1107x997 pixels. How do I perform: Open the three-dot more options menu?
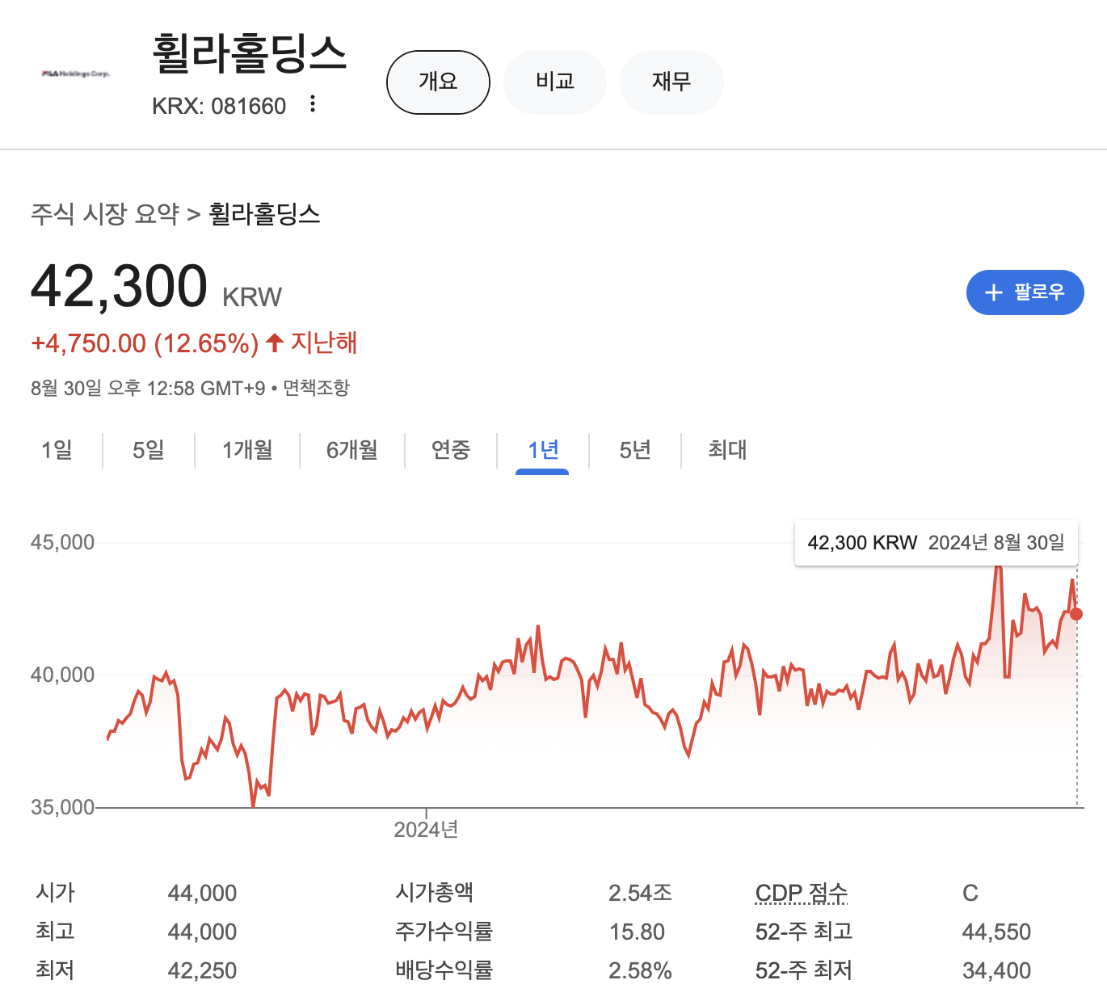[x=313, y=104]
